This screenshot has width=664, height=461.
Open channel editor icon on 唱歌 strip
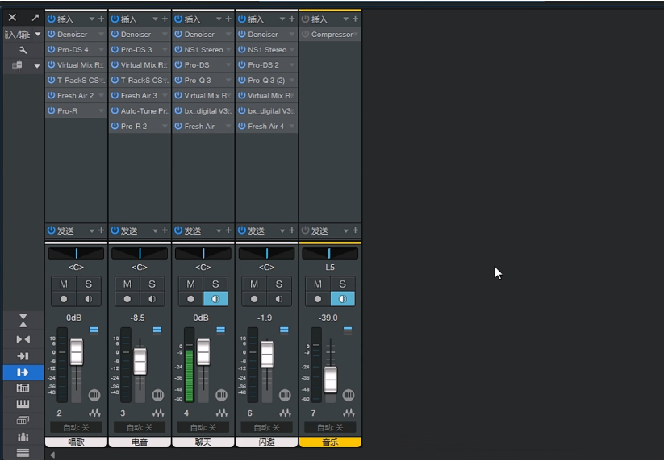94,396
